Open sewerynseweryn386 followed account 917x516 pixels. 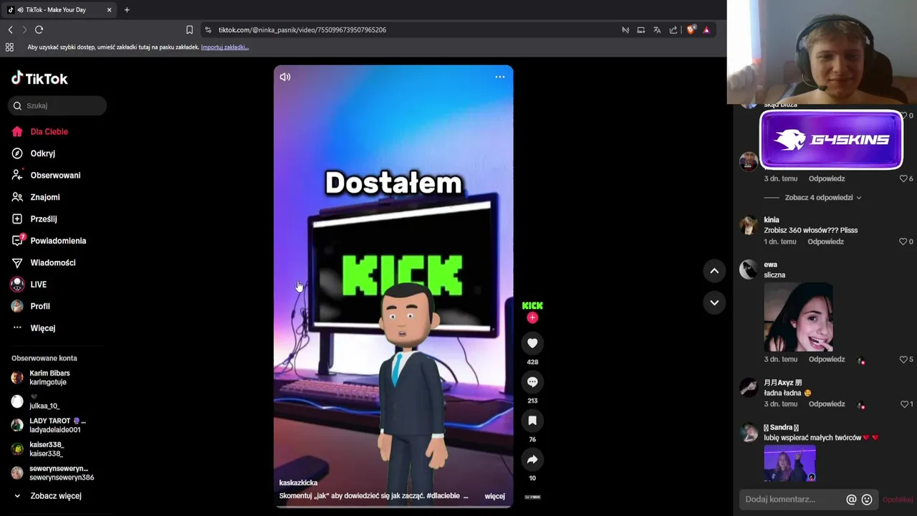61,473
